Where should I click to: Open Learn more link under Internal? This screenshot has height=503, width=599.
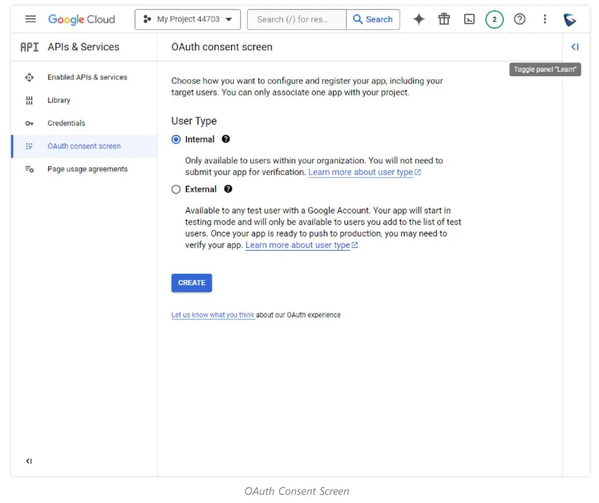365,172
